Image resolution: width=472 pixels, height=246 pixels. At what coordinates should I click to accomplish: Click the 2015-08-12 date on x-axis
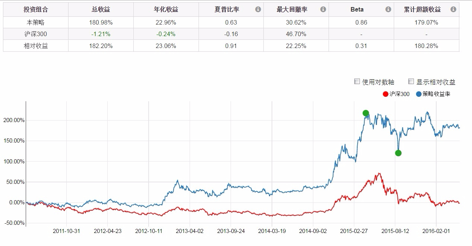[x=395, y=231]
